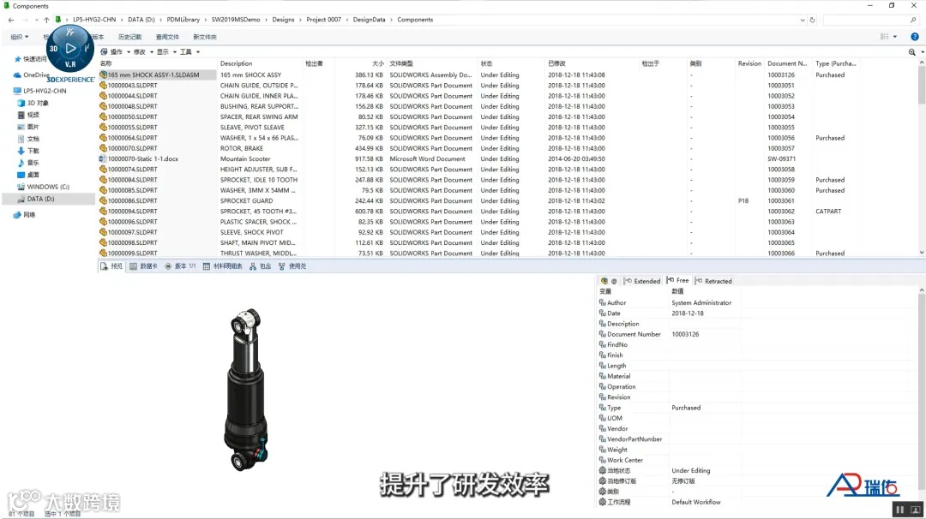Click the 10000070-Static 1-1.docx Word file icon
This screenshot has height=519, width=926.
103,158
